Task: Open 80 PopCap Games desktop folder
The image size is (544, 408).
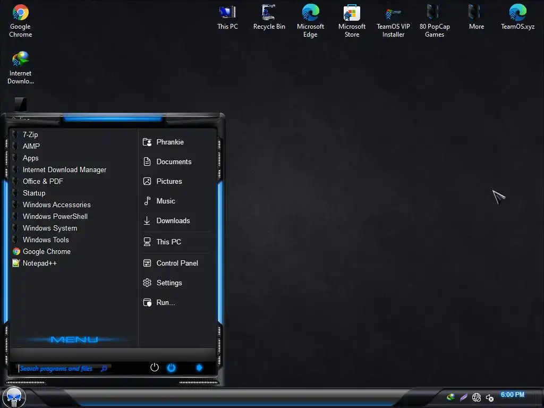Action: click(435, 21)
